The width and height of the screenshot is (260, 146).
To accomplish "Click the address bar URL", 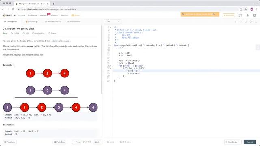I will [49, 9].
